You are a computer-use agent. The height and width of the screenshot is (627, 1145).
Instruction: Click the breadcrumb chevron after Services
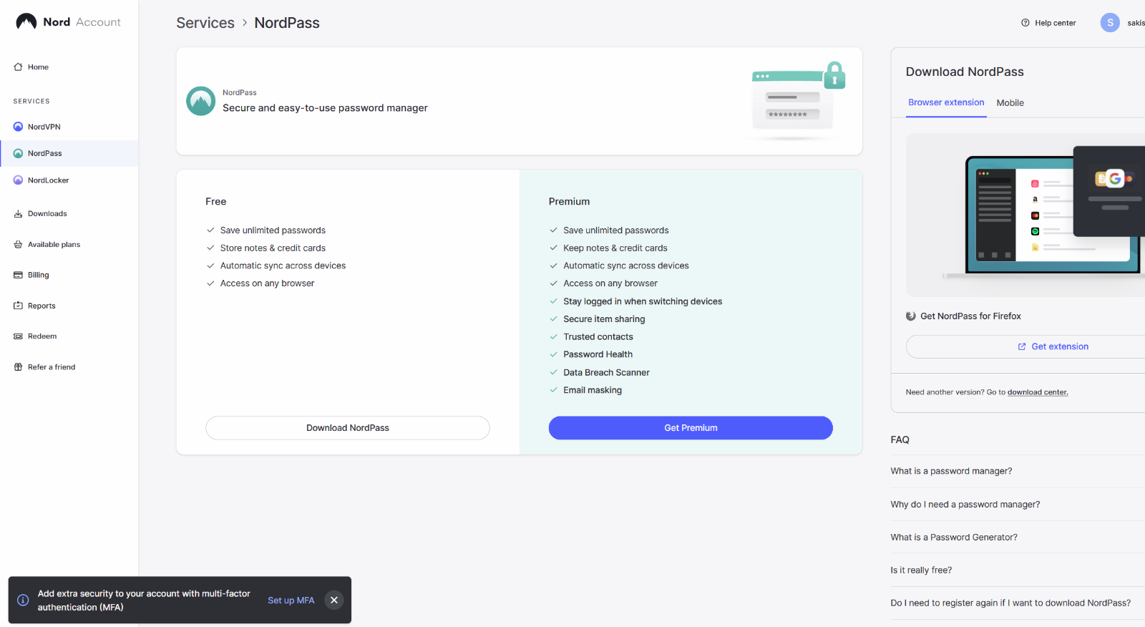(245, 23)
